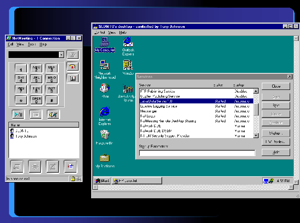Image resolution: width=300 pixels, height=223 pixels.
Task: Select the Messenger service in the list
Action: point(148,111)
